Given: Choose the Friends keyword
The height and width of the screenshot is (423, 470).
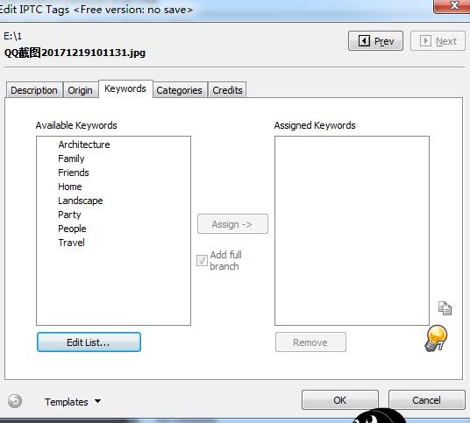Looking at the screenshot, I should click(x=74, y=173).
